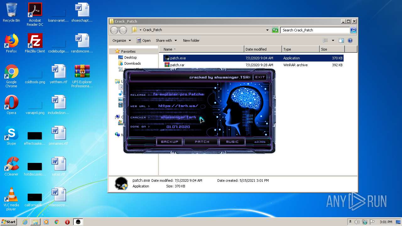The width and height of the screenshot is (402, 226).
Task: Open Desktop in navigation pane
Action: click(130, 57)
